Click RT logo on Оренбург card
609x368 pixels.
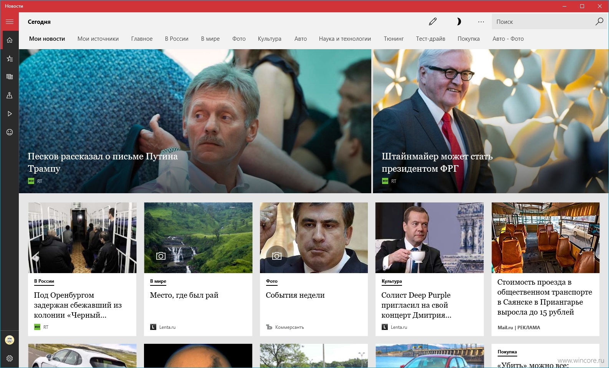(x=37, y=327)
